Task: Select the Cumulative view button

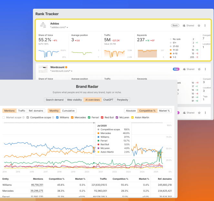Action: 68,111
